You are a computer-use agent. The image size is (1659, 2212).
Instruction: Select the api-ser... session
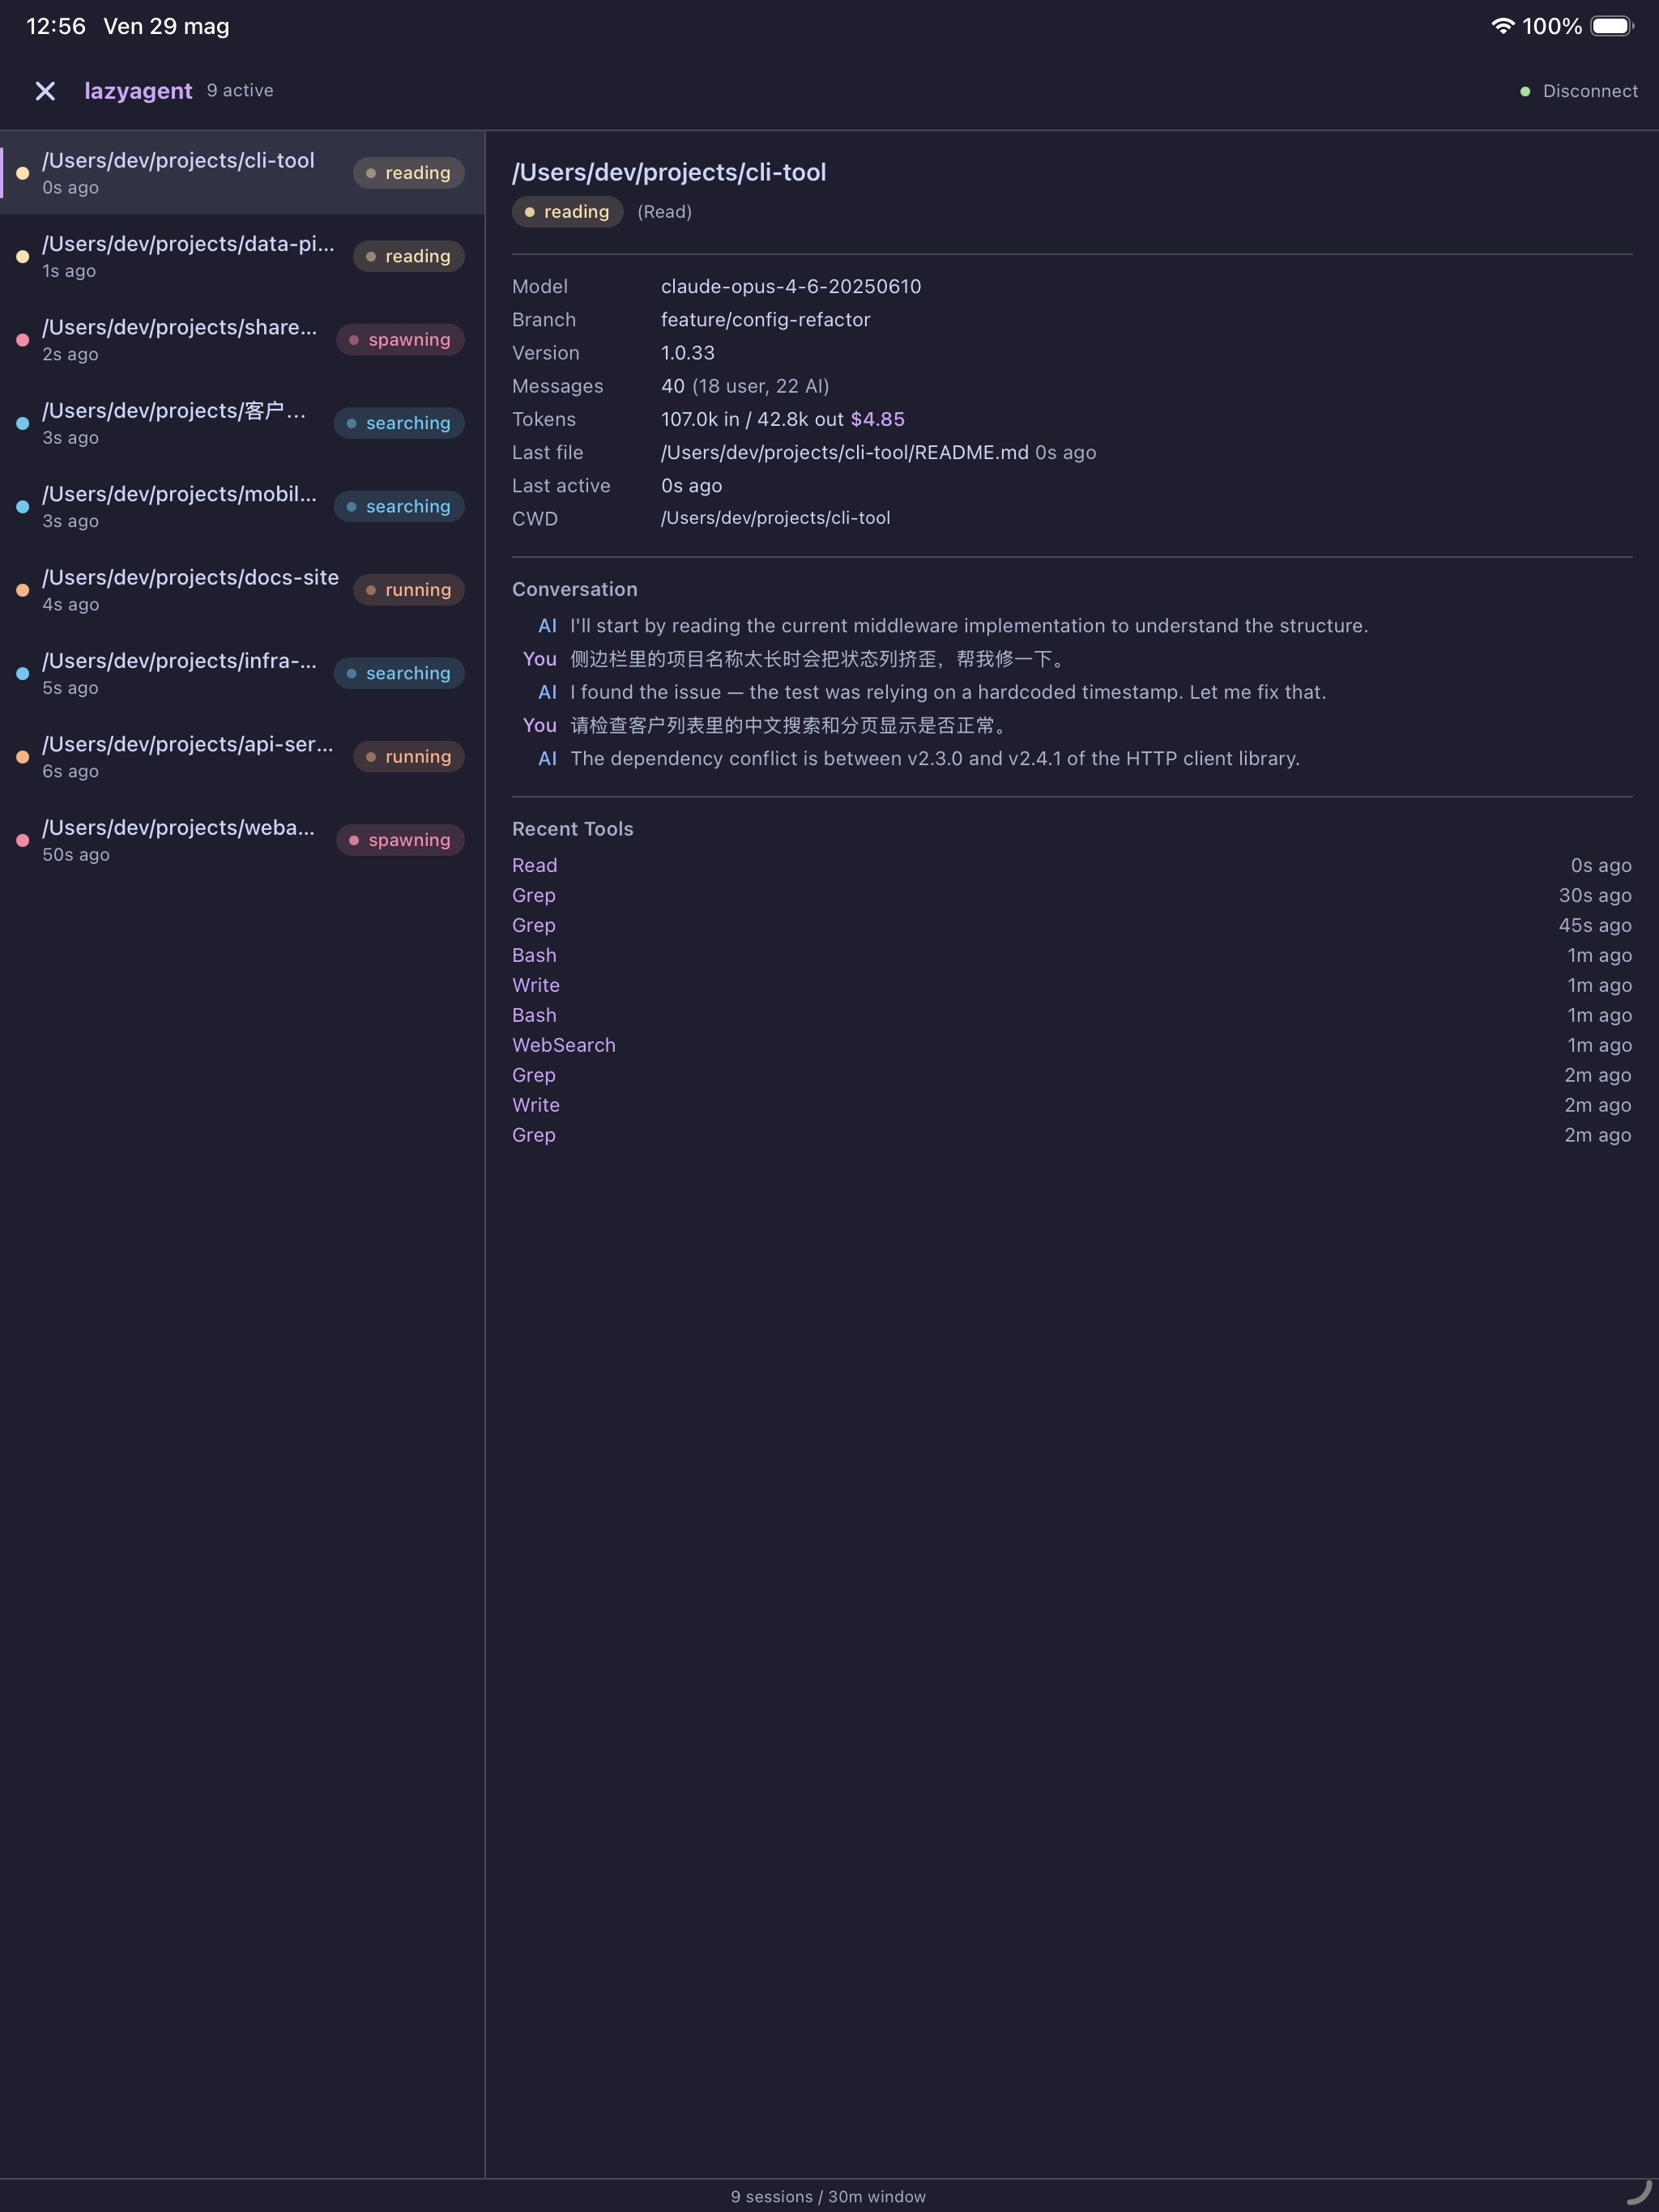(242, 757)
